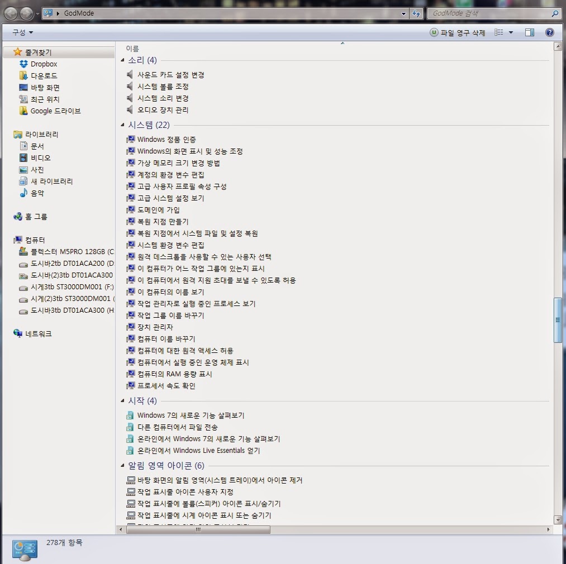
Task: Collapse the 시스템 (22) group
Action: tap(122, 125)
